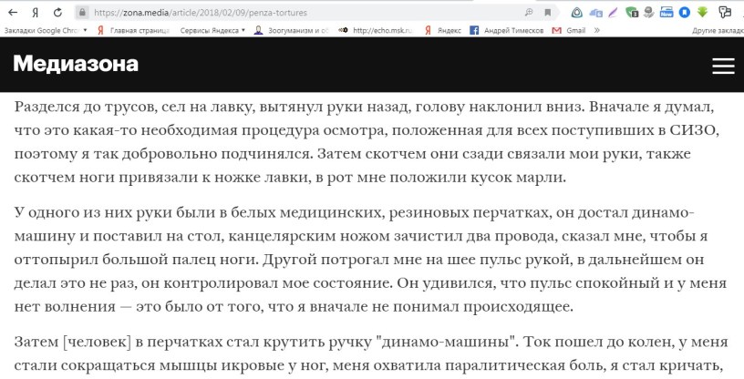Click the Yandex home button
This screenshot has width=744, height=379.
[x=36, y=13]
